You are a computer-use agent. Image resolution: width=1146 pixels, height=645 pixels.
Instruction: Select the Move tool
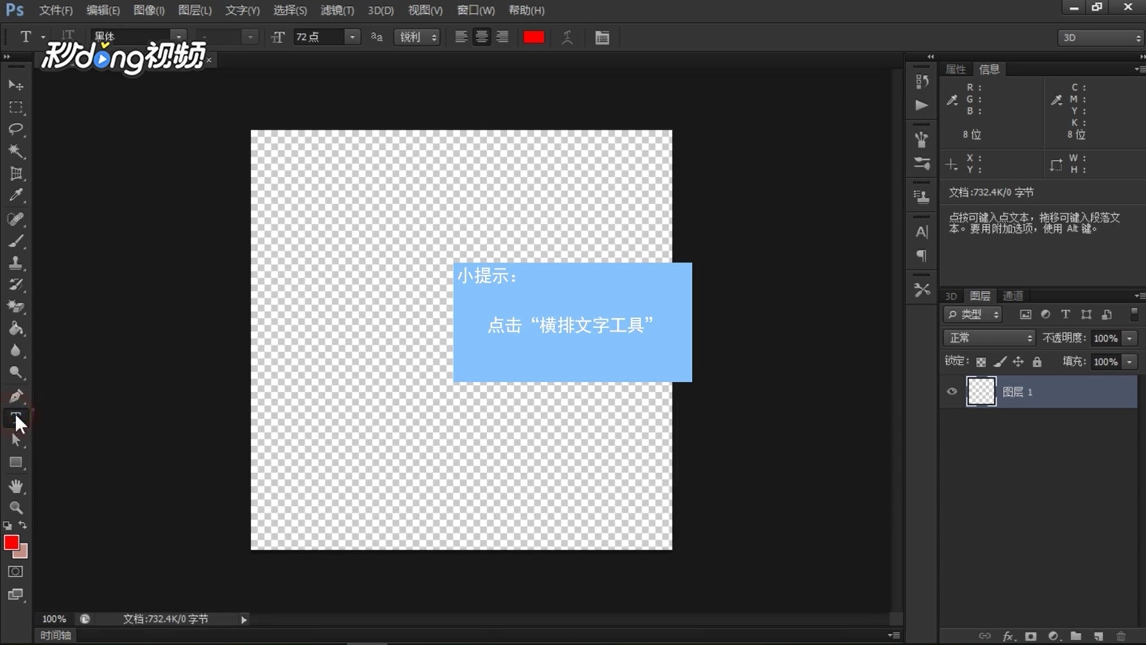point(15,84)
